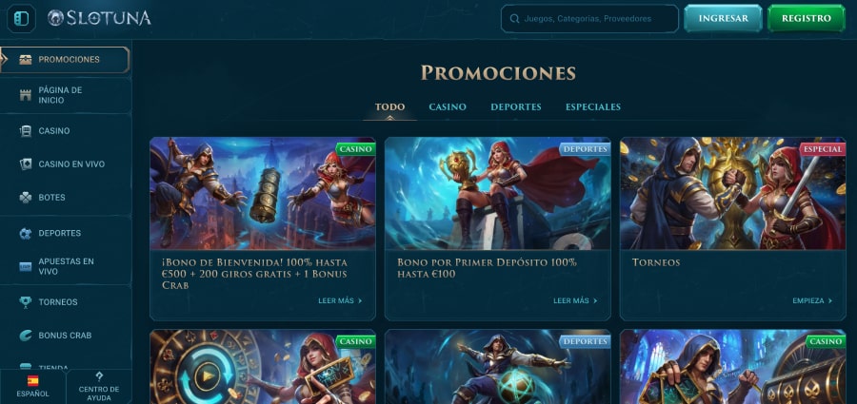Click the Ingresar button

pos(723,19)
